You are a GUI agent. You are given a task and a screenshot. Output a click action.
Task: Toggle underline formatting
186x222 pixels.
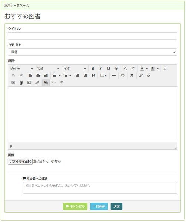pos(109,69)
